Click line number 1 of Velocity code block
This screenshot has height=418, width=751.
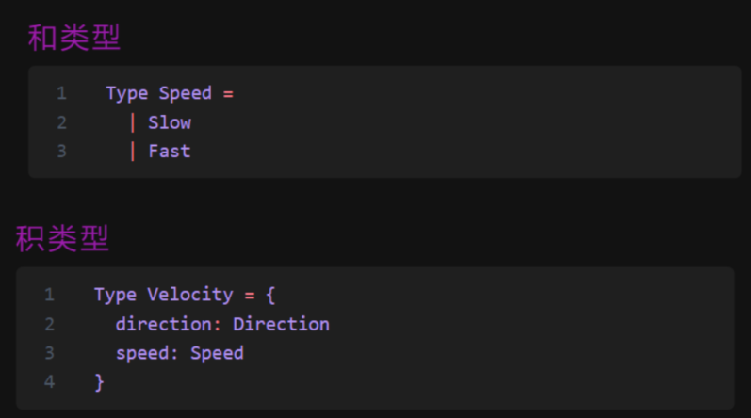click(x=50, y=295)
